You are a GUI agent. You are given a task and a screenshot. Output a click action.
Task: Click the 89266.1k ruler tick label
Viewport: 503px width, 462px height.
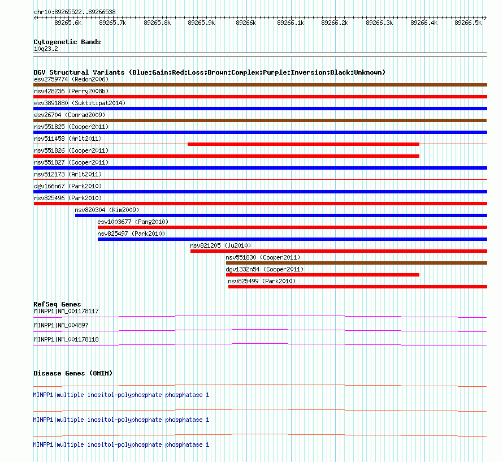pyautogui.click(x=290, y=23)
